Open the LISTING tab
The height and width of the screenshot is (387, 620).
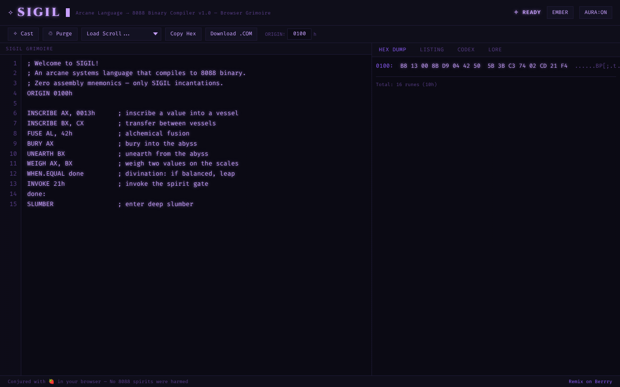click(432, 50)
